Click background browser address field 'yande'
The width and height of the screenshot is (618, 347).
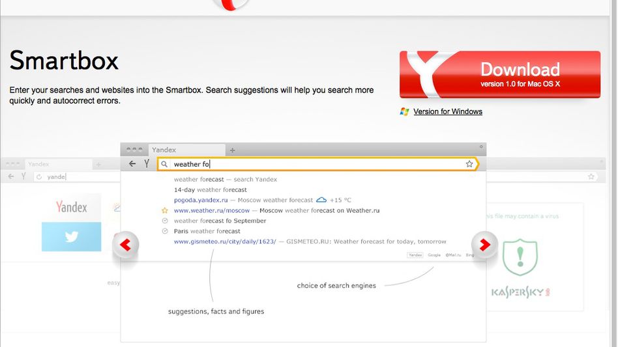(77, 176)
